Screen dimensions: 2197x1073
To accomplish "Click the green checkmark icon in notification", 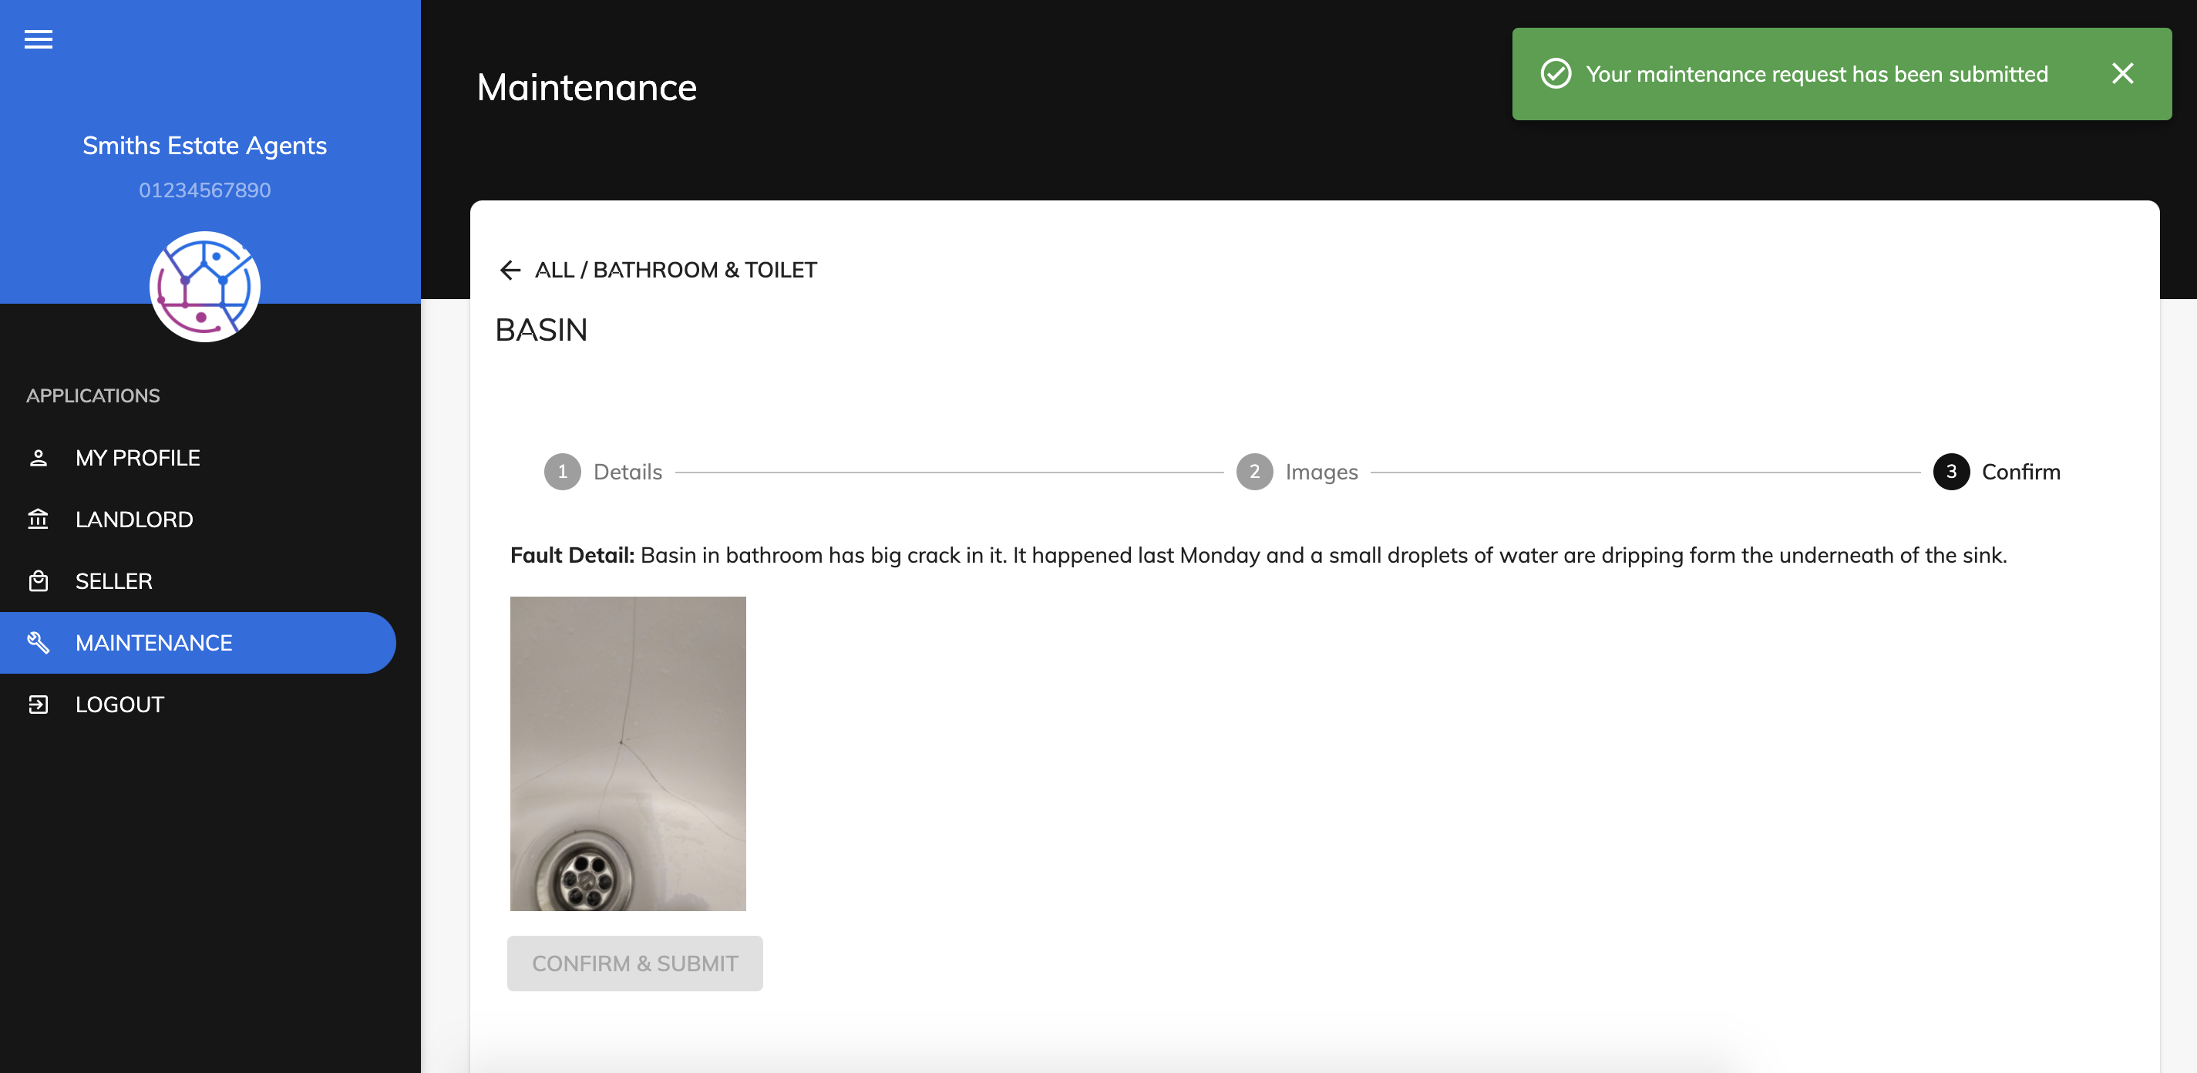I will pos(1556,74).
